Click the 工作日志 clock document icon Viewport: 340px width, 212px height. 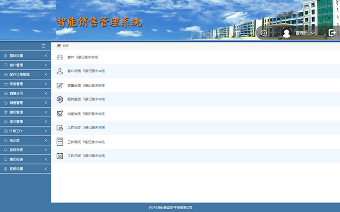(59, 128)
